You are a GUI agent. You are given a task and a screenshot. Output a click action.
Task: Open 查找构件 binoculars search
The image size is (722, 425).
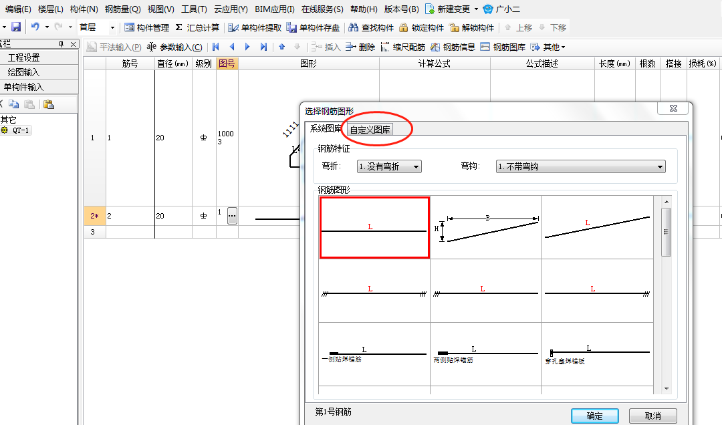point(371,27)
